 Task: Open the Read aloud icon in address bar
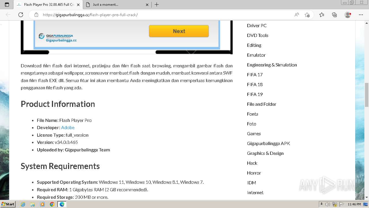pyautogui.click(x=297, y=15)
